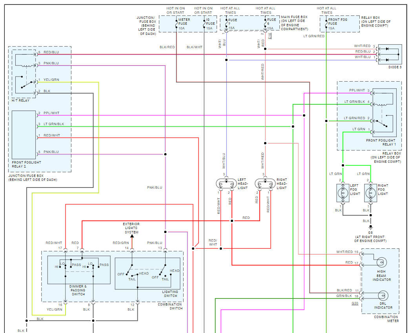Image resolution: width=412 pixels, height=333 pixels.
Task: Click the 'RED/WHT' label at switch pin 17
Action: click(x=54, y=243)
